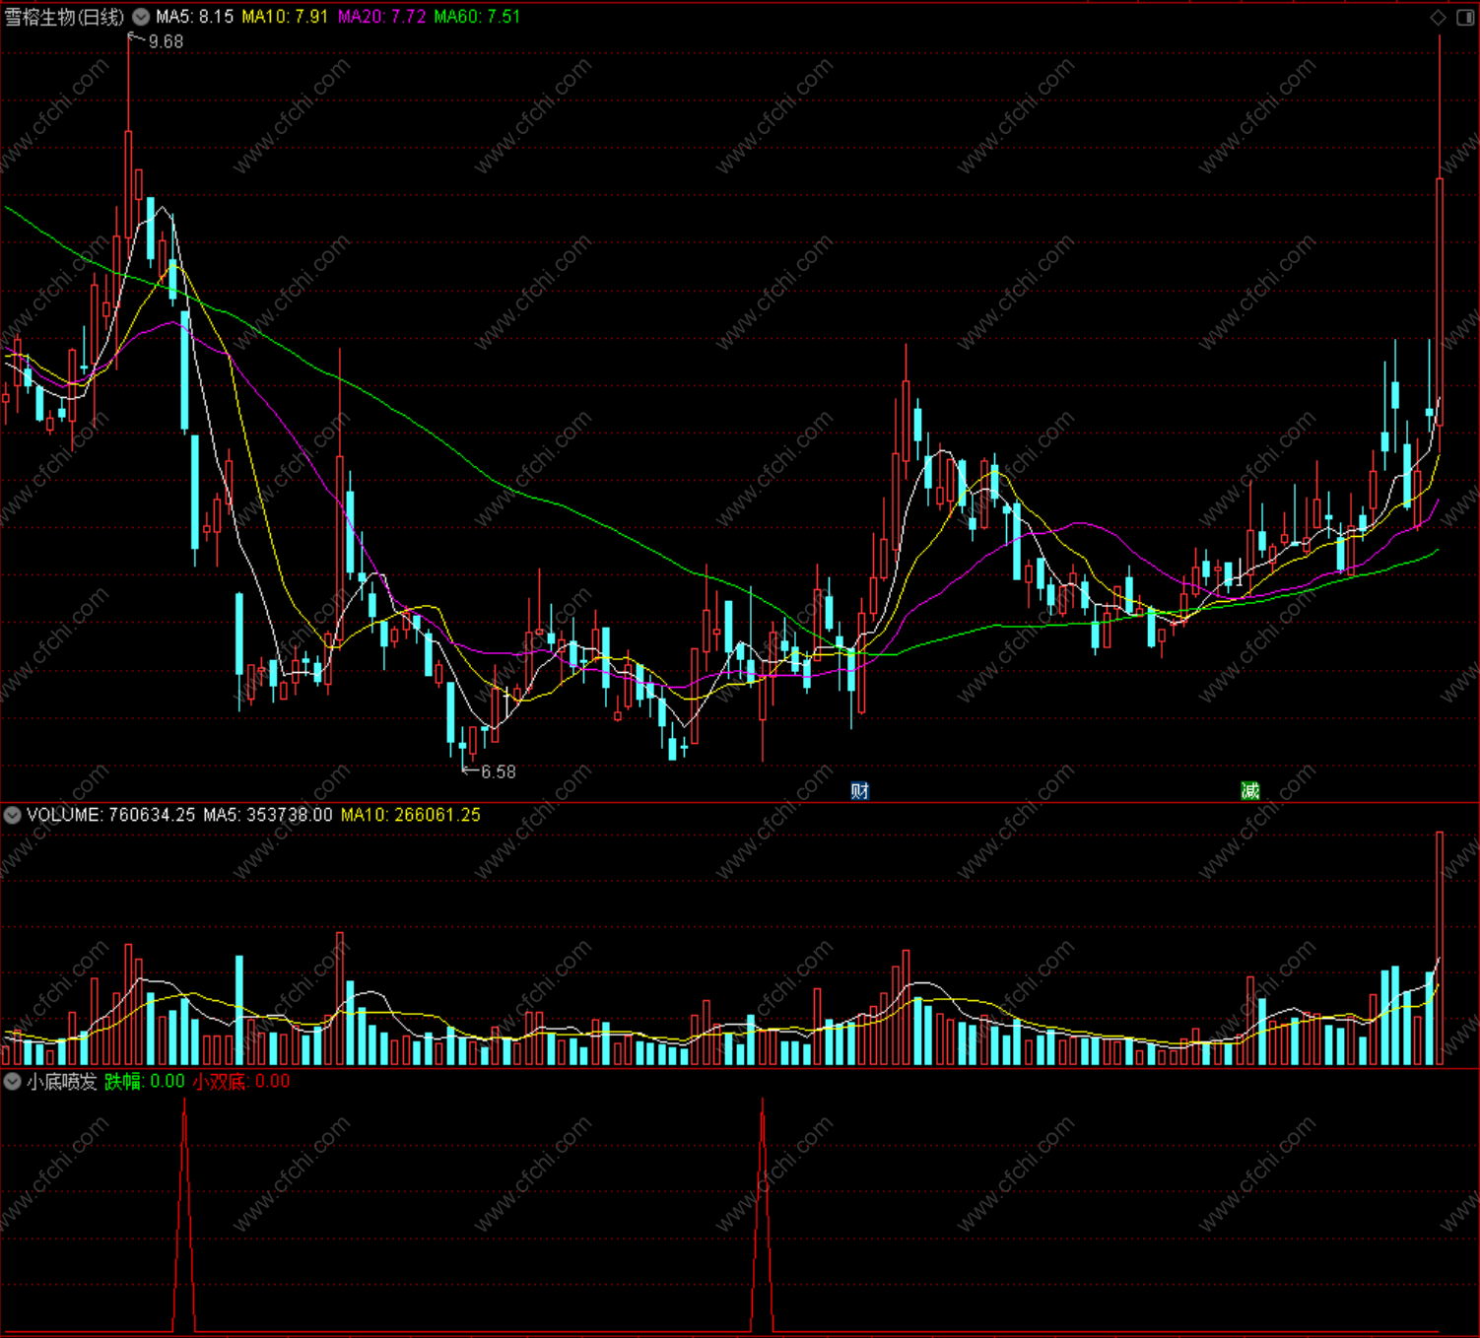Screen dimensions: 1480x1338
Task: Click the volume MA5: 353738.00 label
Action: click(268, 815)
